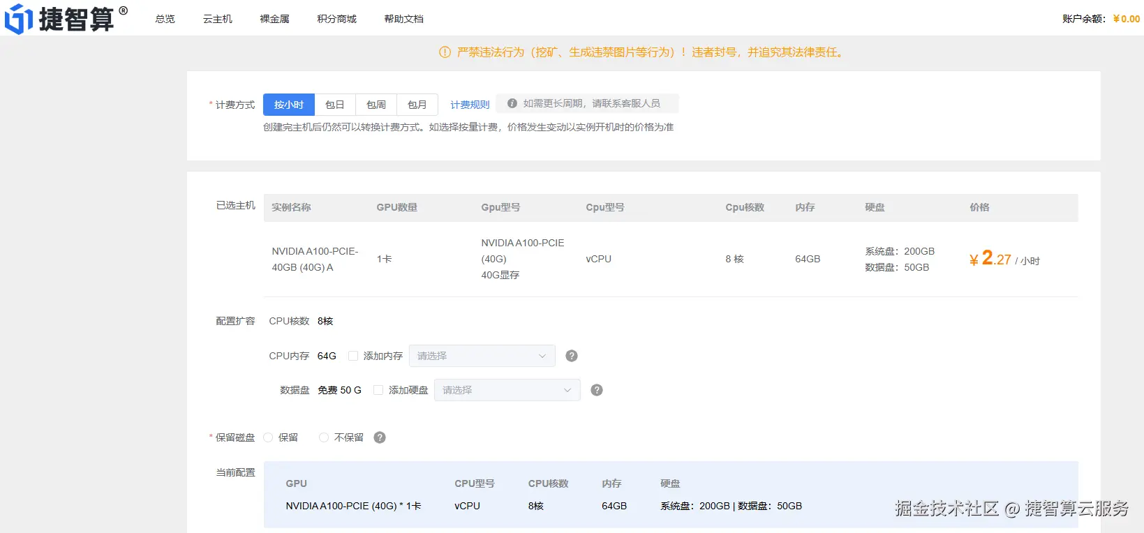The image size is (1144, 533).
Task: Enable the 添加内存 checkbox
Action: (x=353, y=356)
